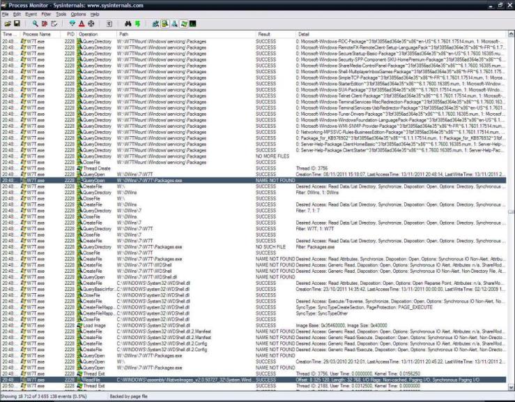This screenshot has width=515, height=402.
Task: Click the Clear display icon
Action: pyautogui.click(x=54, y=24)
